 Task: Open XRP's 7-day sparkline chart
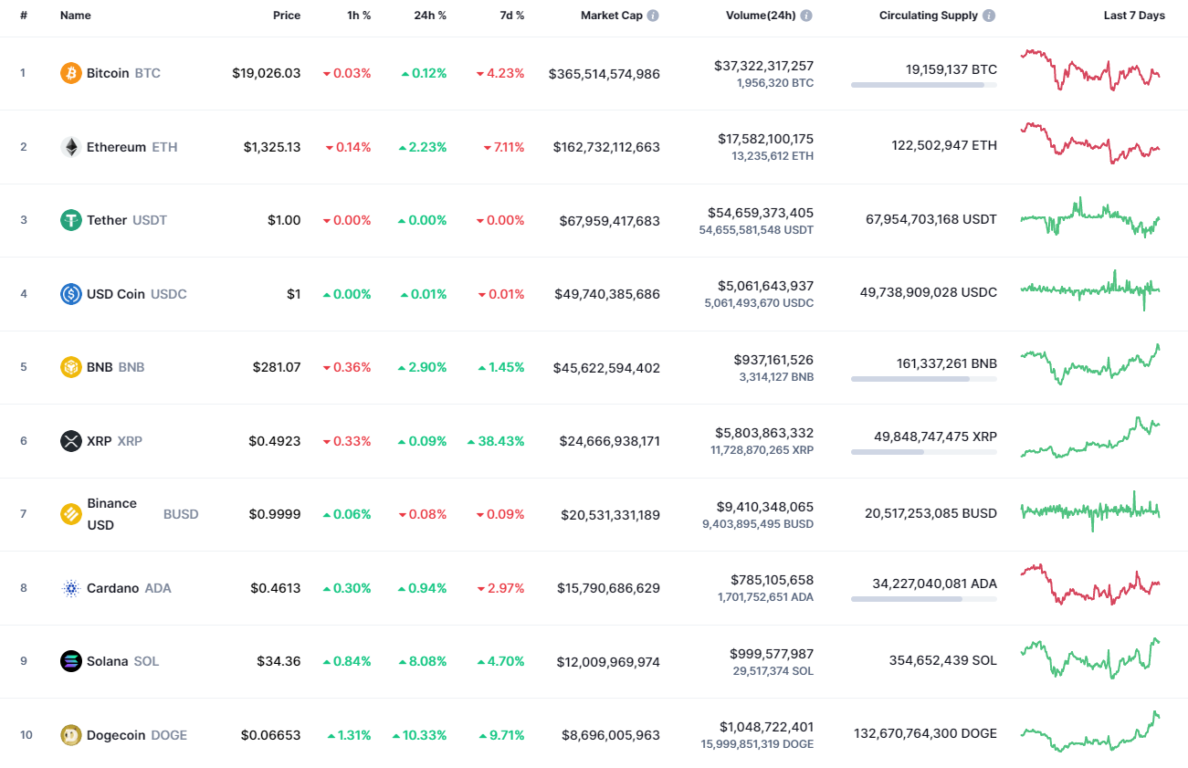click(1090, 437)
